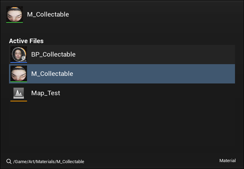Click the green bar under the list M_Collectable thumbnail

(x=18, y=82)
